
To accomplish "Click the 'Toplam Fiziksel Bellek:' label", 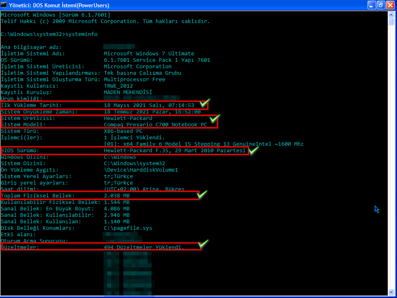I will (x=38, y=196).
